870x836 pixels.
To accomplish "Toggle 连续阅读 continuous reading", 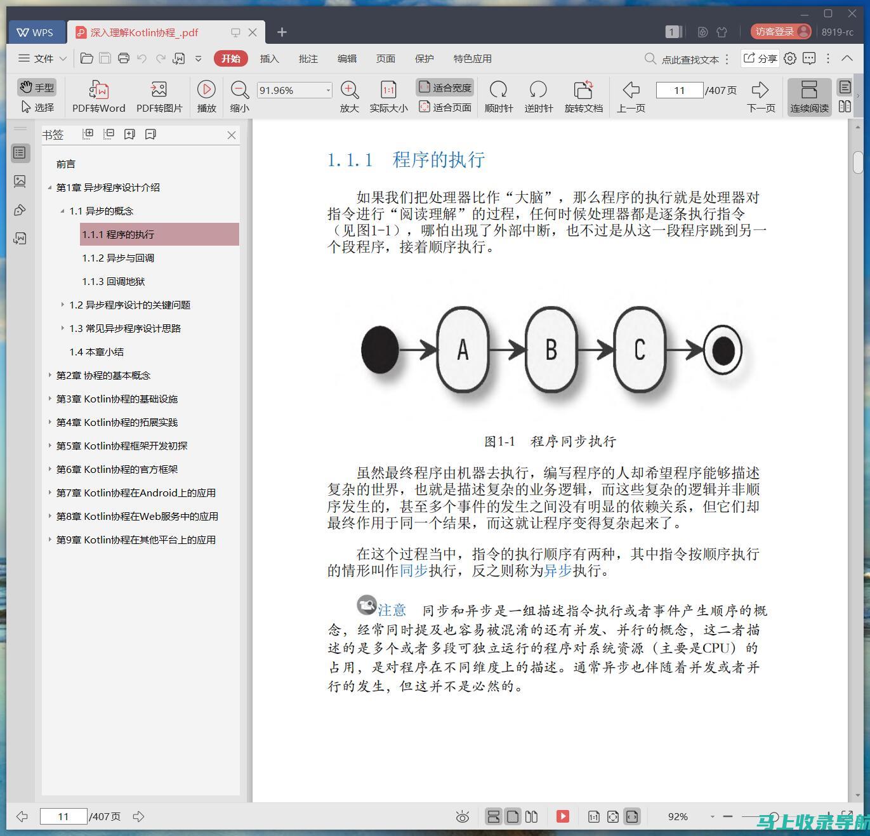I will [809, 96].
